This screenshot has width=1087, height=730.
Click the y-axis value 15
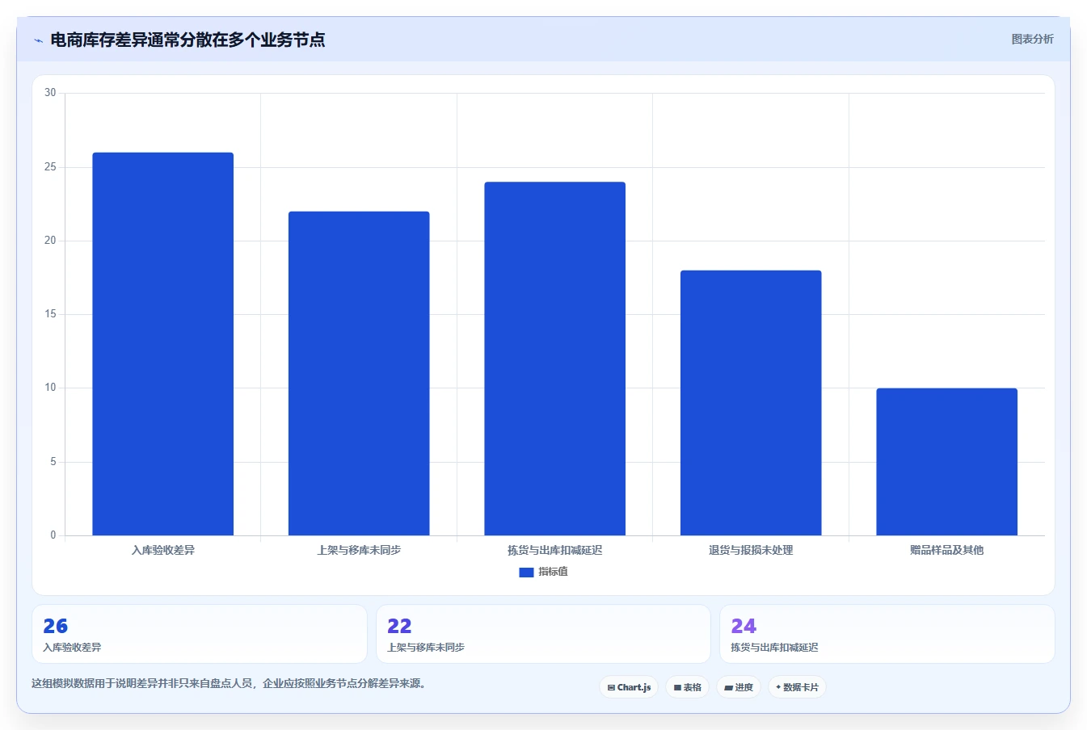tap(50, 314)
